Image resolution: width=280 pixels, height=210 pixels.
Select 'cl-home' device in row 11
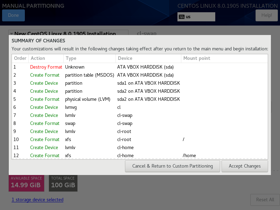125,147
